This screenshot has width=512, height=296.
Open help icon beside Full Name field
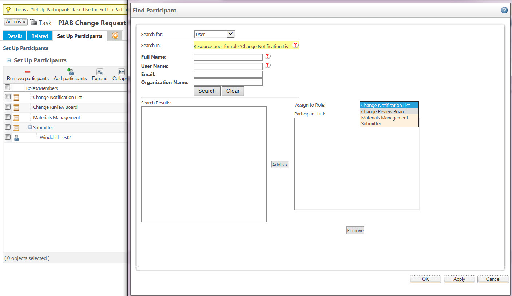point(268,56)
